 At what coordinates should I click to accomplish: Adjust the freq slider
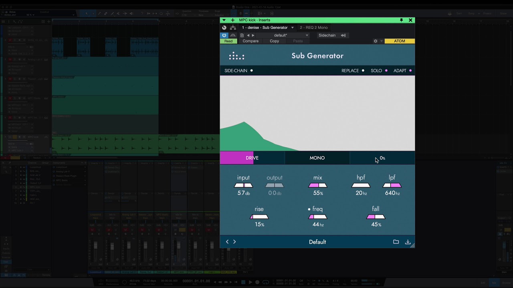(318, 217)
